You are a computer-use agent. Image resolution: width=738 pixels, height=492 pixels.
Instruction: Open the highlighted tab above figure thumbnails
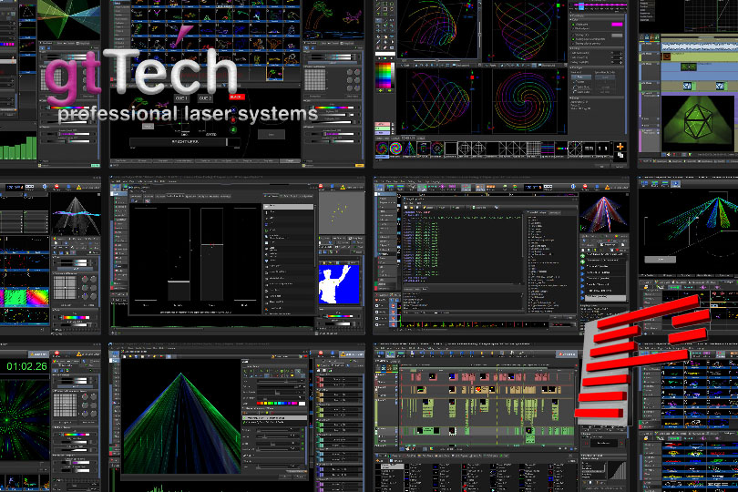pyautogui.click(x=407, y=138)
